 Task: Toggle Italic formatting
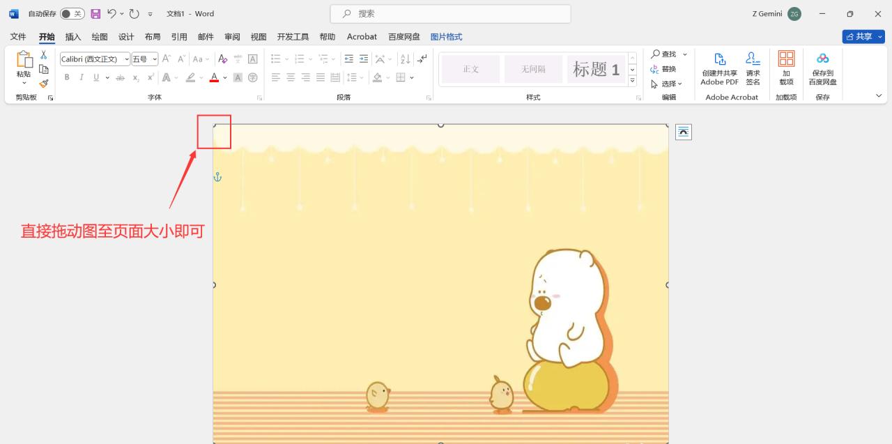pos(82,77)
